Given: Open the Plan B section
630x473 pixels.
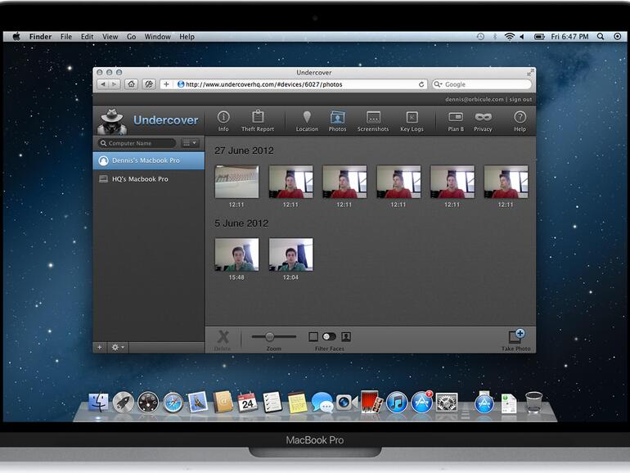Looking at the screenshot, I should [456, 121].
